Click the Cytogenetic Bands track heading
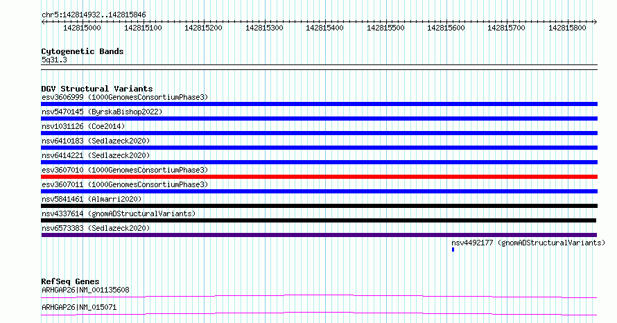The height and width of the screenshot is (323, 617). (82, 51)
